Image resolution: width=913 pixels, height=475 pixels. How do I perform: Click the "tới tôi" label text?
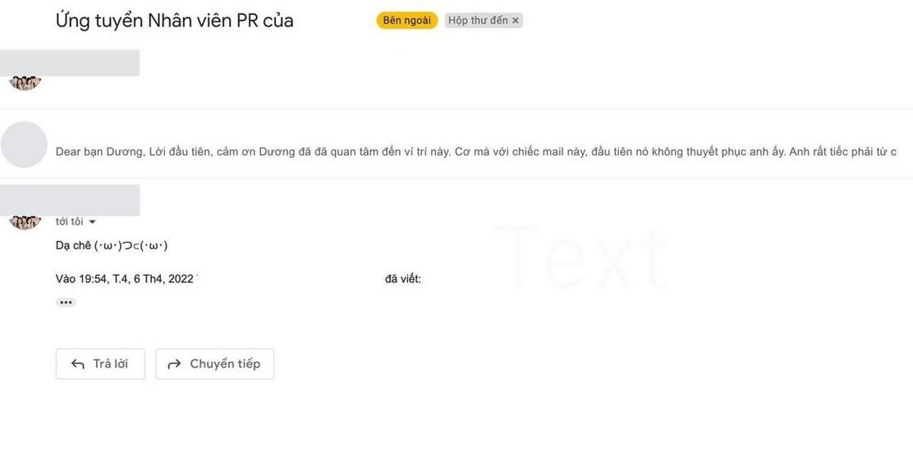69,221
